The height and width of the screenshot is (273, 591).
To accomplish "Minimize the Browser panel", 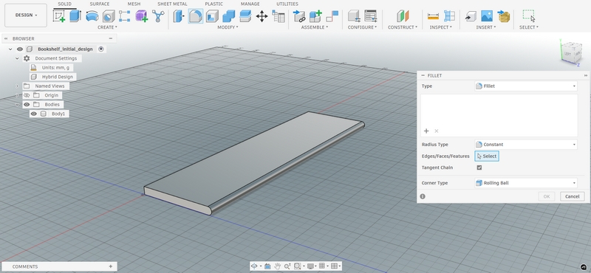I will tap(110, 38).
